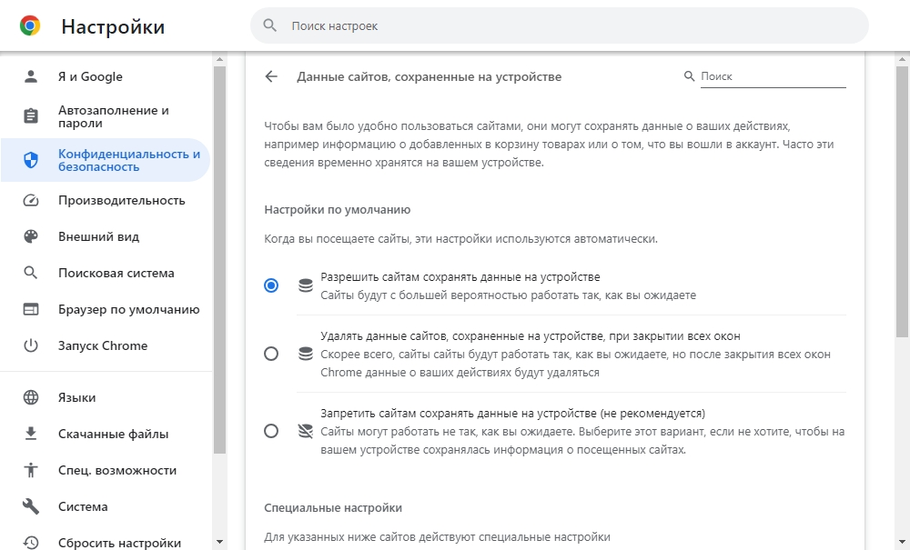Go back using the left arrow
Screen dimensions: 910x550
click(x=271, y=76)
